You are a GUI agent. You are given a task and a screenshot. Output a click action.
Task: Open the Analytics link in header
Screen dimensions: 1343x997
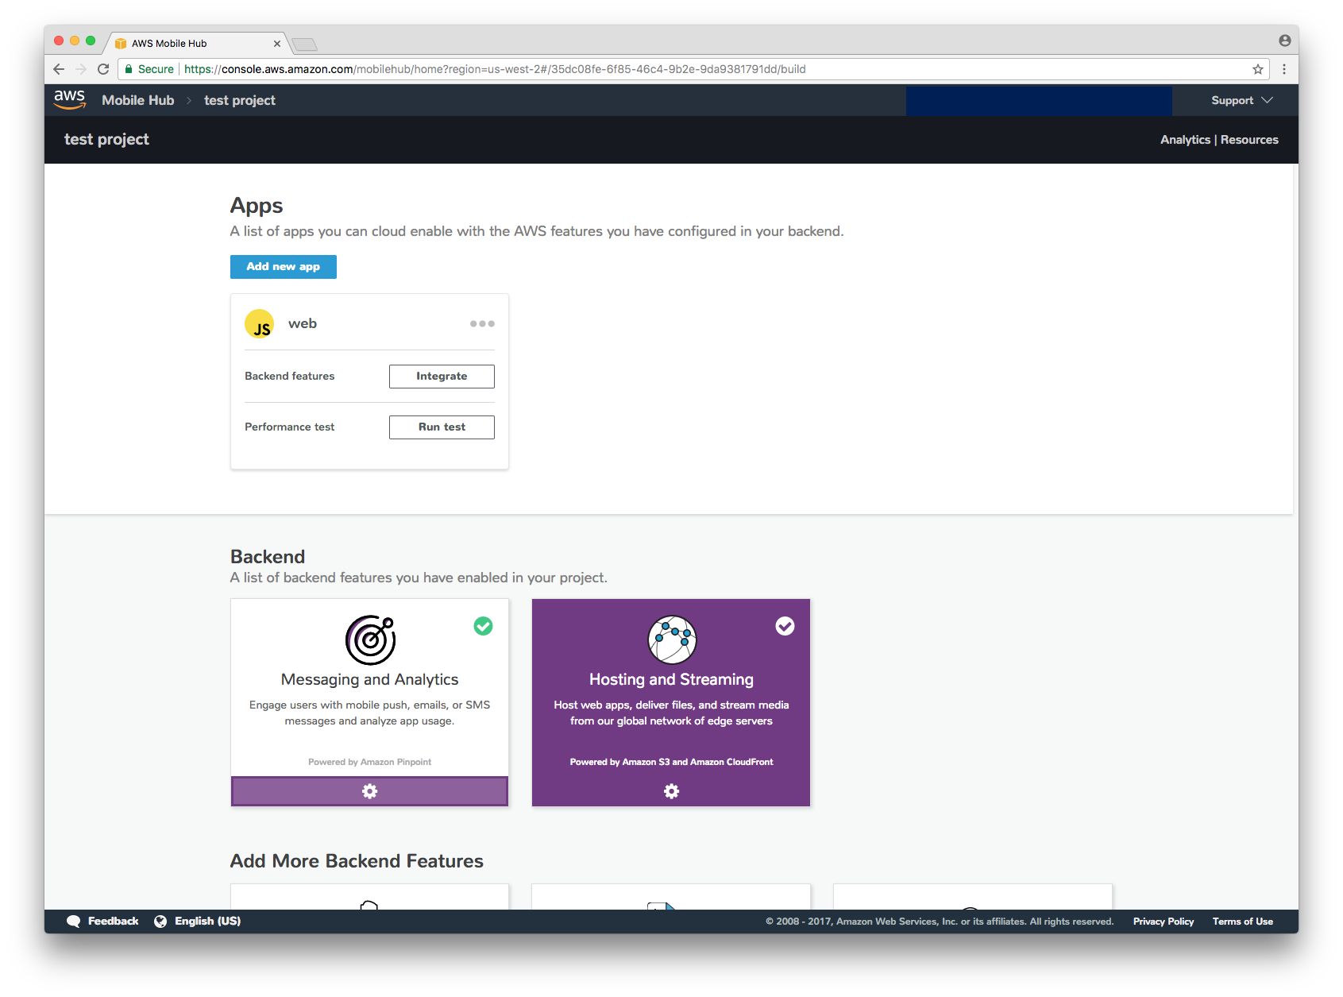1185,140
